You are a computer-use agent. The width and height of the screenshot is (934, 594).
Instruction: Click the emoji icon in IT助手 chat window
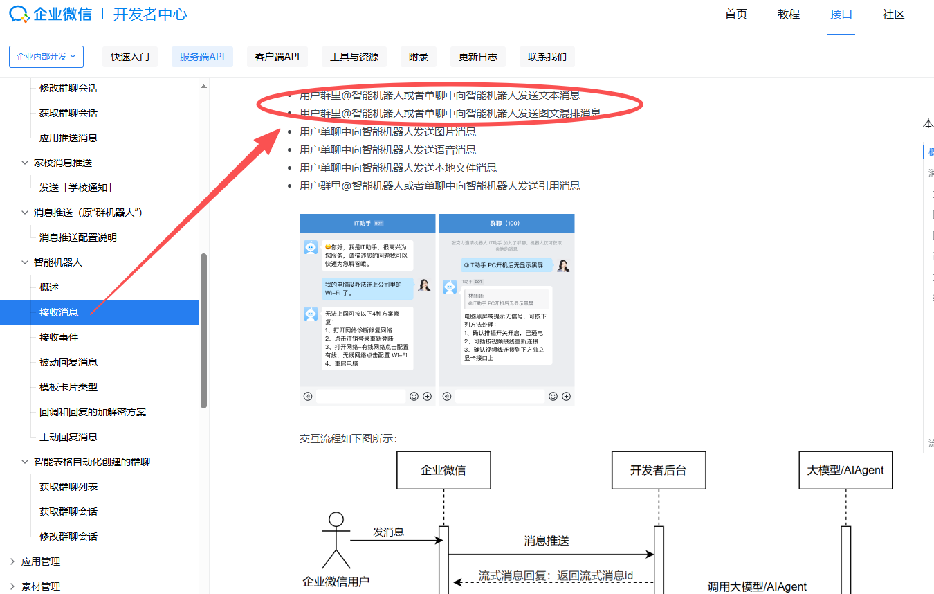pos(414,395)
